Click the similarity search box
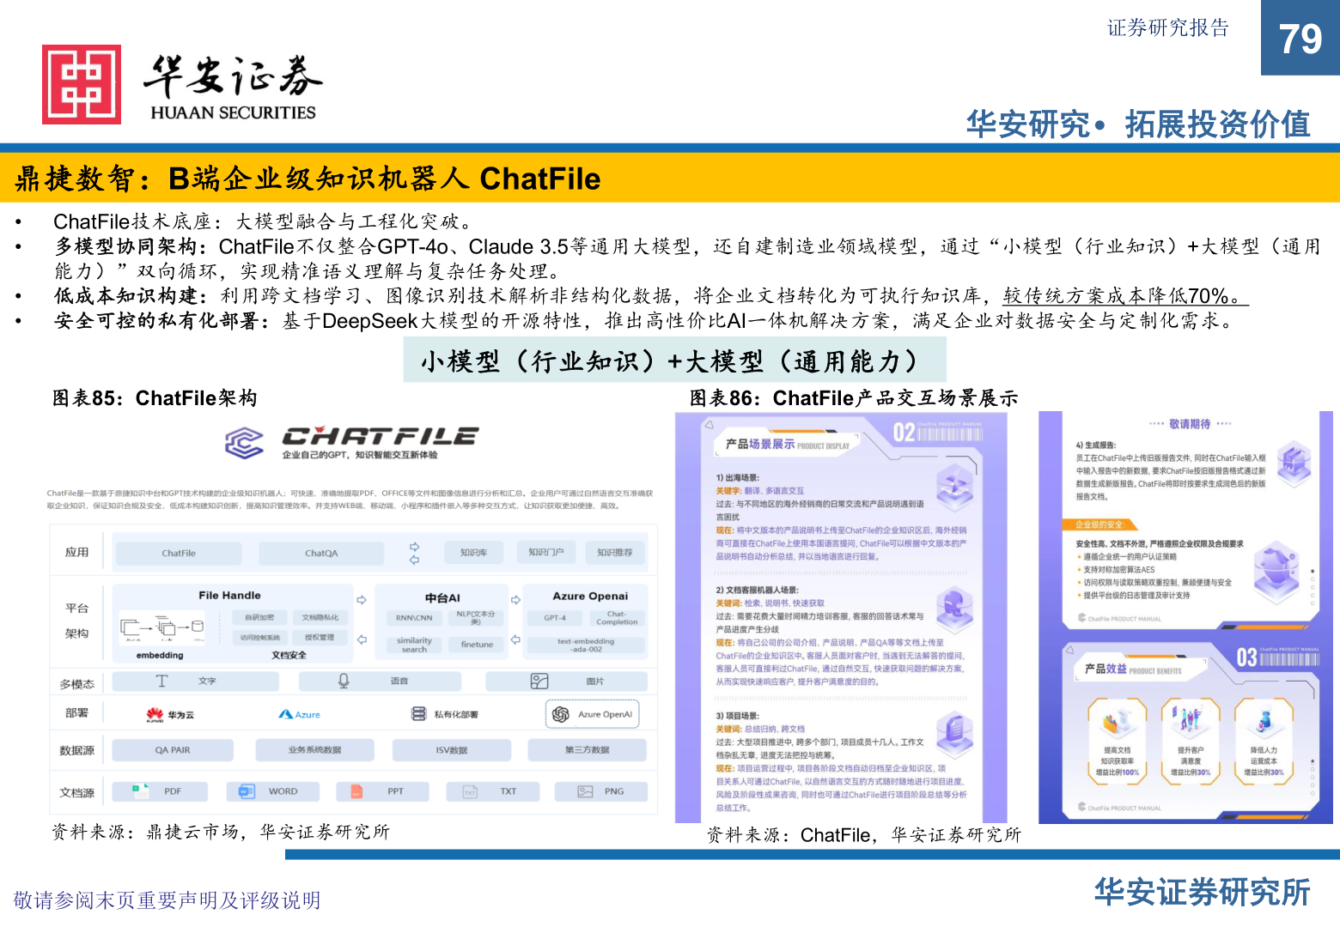The image size is (1340, 927). pos(414,645)
